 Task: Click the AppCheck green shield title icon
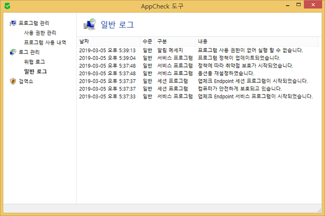pyautogui.click(x=7, y=6)
